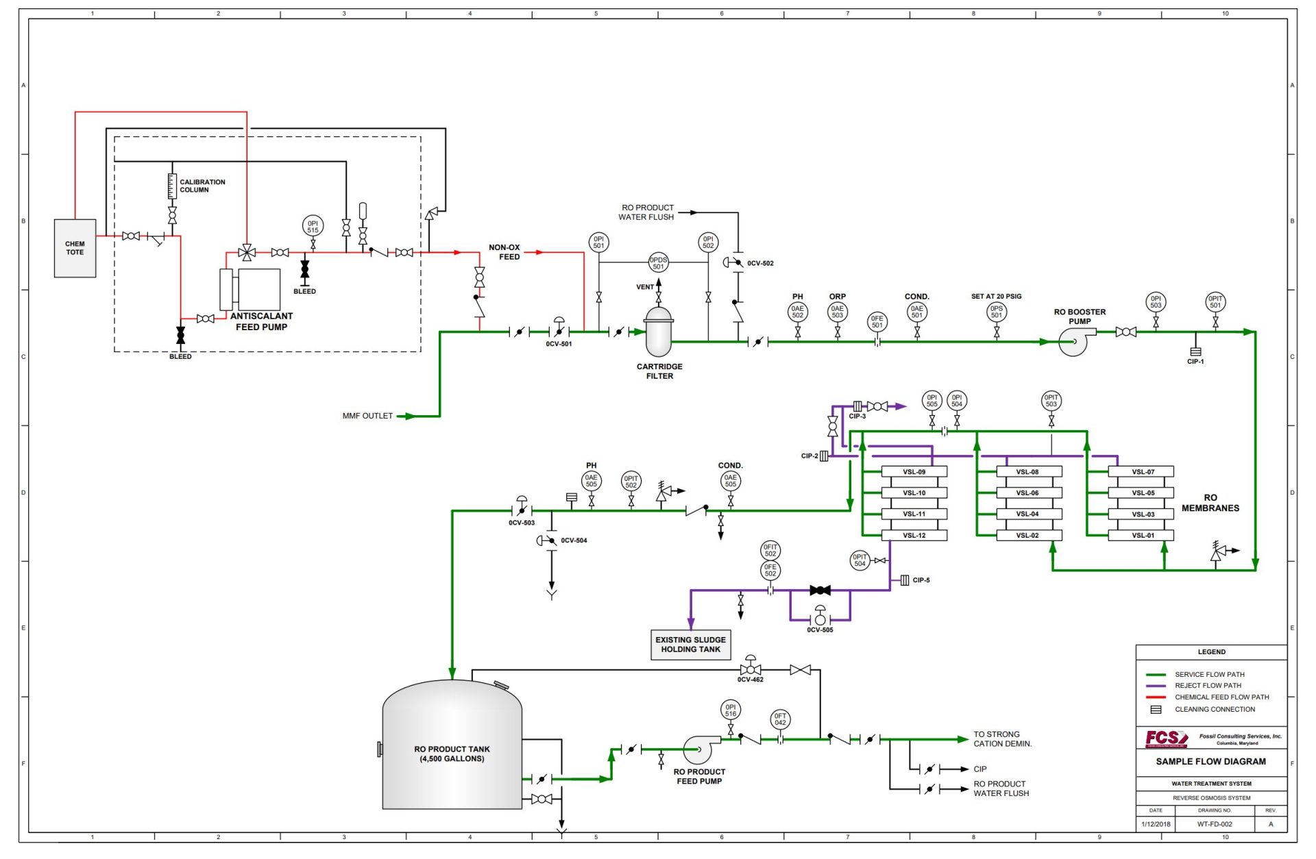Viewport: 1316px width, 859px height.
Task: Click the CIP-5 connection symbol
Action: 905,580
